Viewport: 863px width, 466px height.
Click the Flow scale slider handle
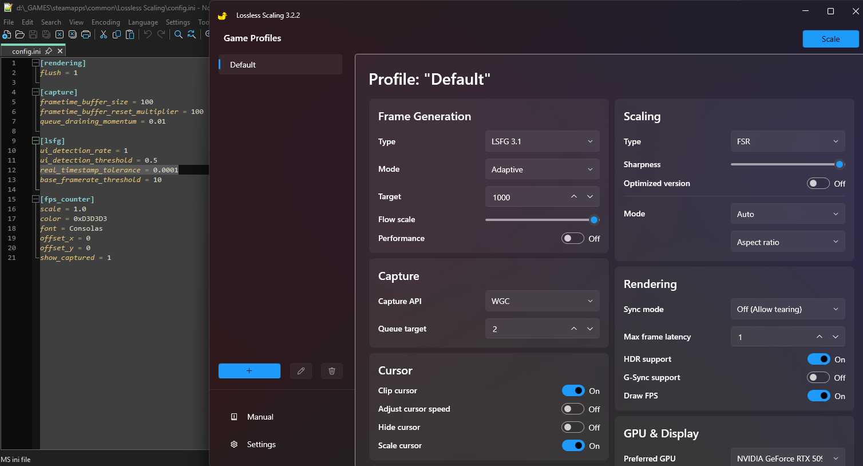point(594,220)
